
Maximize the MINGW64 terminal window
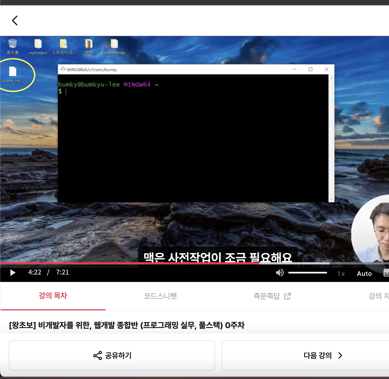coord(310,69)
